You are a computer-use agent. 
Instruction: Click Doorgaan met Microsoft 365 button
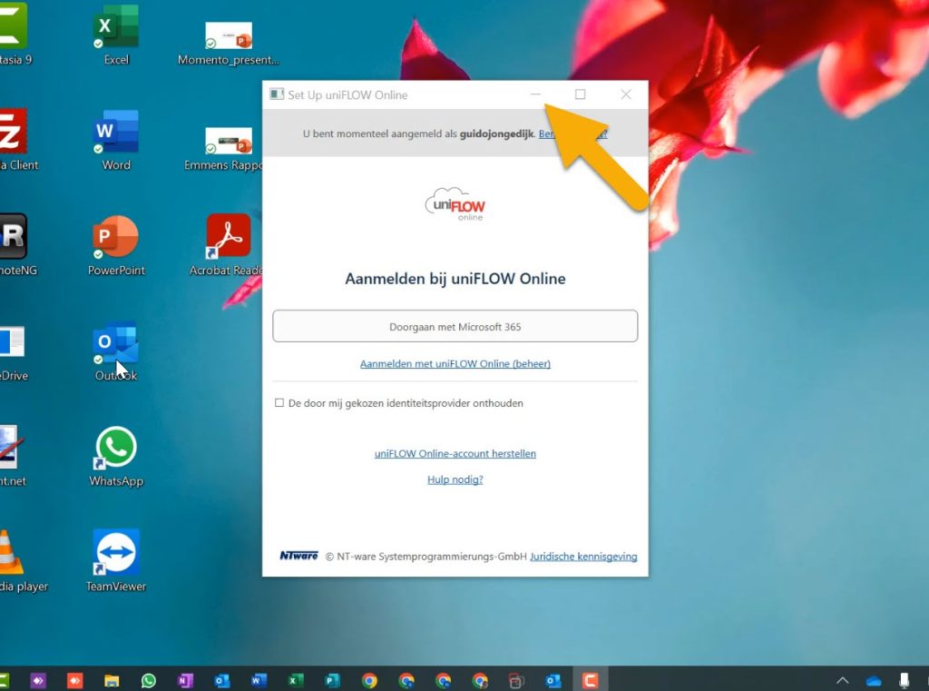(x=455, y=326)
